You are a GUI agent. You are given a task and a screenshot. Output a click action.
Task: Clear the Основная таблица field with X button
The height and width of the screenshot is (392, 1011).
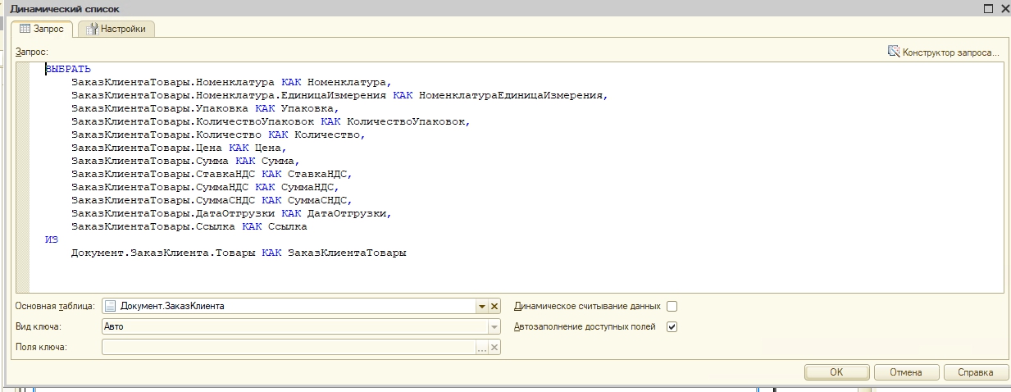(494, 307)
